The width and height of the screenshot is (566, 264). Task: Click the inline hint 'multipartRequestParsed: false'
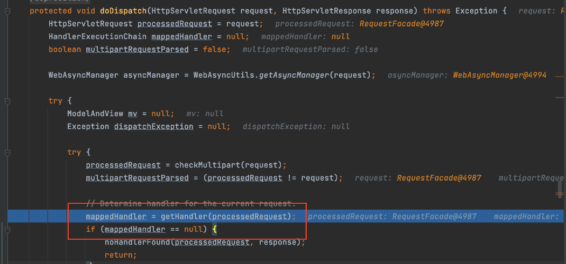tap(310, 49)
